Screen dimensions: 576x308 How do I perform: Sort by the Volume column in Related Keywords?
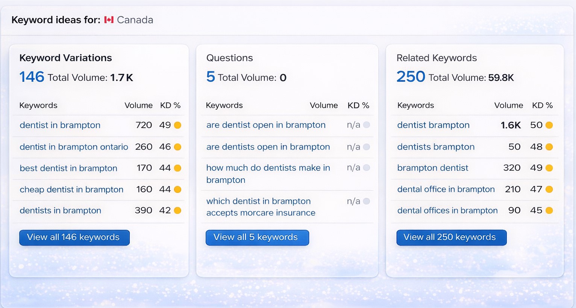[508, 105]
